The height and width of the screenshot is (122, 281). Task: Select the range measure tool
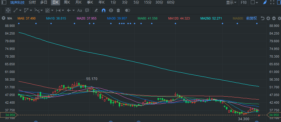coord(58,10)
